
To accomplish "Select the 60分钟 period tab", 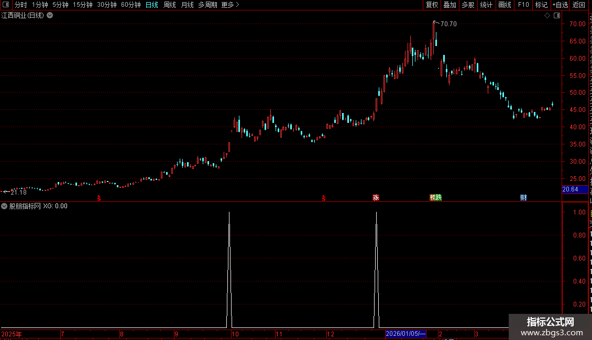I will (x=130, y=5).
